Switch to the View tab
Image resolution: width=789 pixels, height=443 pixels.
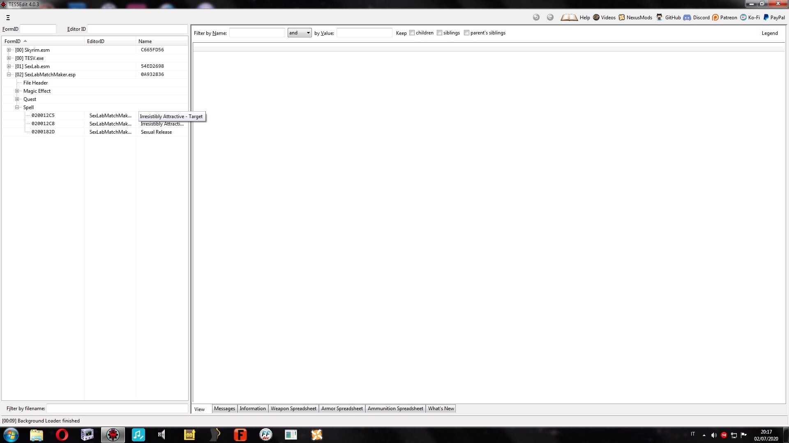[200, 409]
